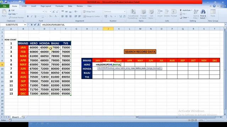Click the horizontal scrollbar thumb
Screen dimensions: 227x127
tap(177, 117)
